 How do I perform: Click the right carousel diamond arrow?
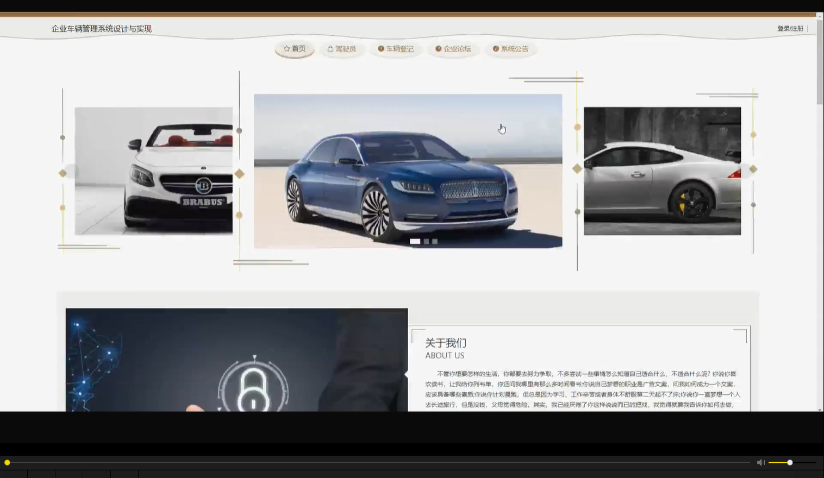pyautogui.click(x=753, y=168)
